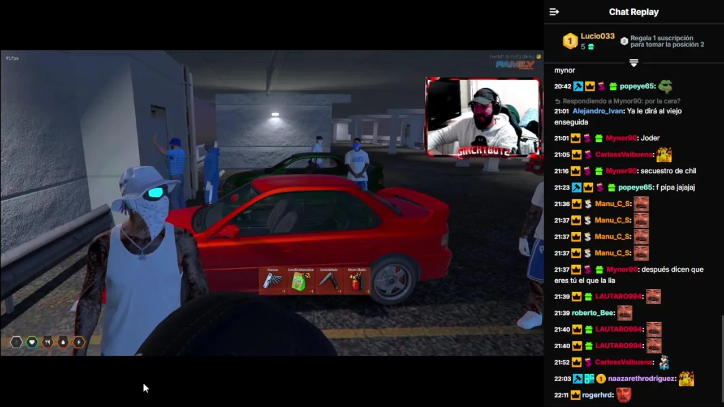Click roberto_Bee's face emote
Viewport: 724px width, 407px height.
[624, 313]
